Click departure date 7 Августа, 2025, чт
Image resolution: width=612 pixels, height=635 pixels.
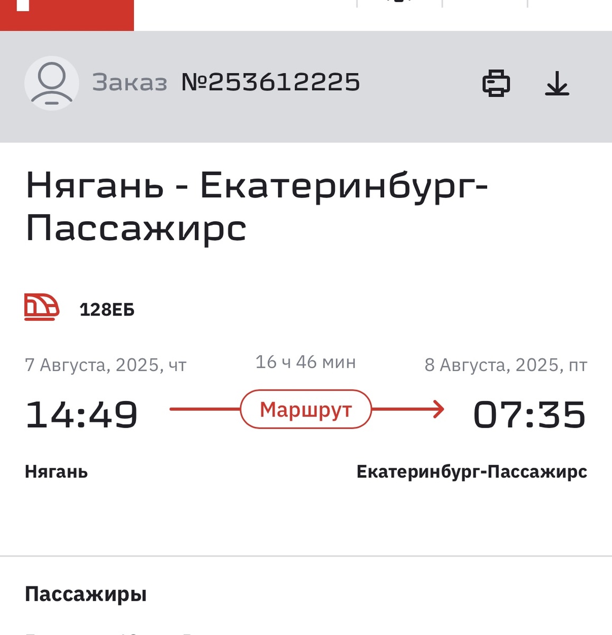click(105, 364)
